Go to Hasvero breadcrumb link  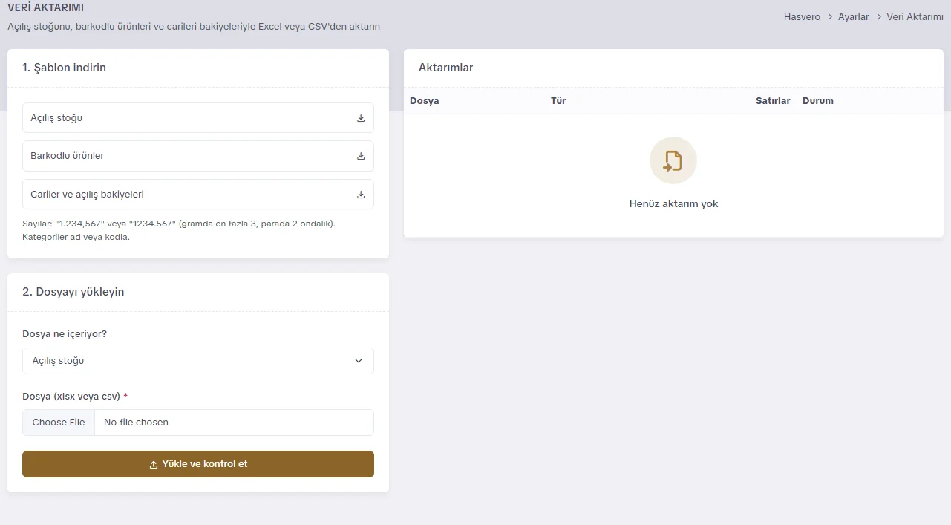tap(803, 16)
